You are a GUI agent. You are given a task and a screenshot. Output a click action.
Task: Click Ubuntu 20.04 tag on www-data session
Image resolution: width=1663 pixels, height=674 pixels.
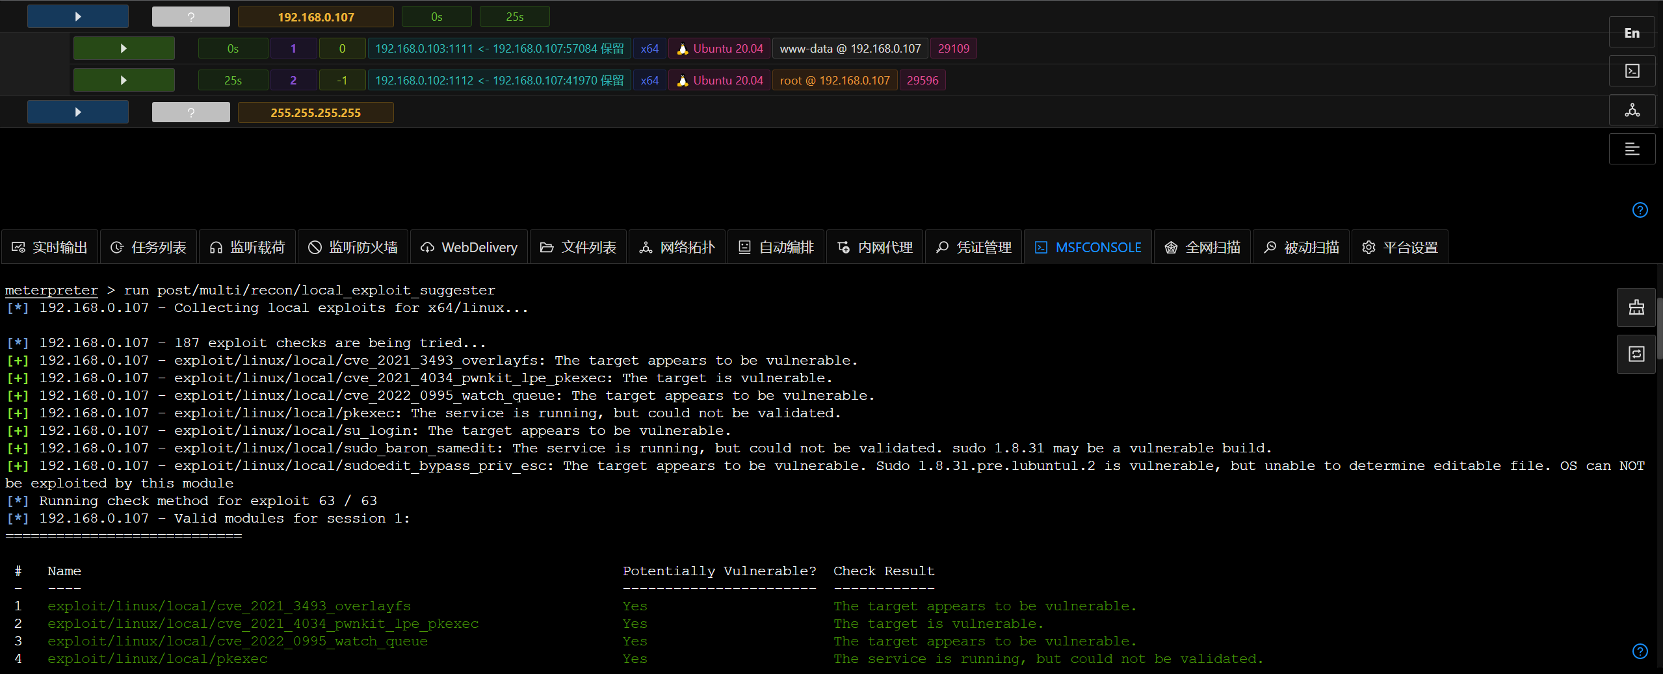click(x=720, y=48)
